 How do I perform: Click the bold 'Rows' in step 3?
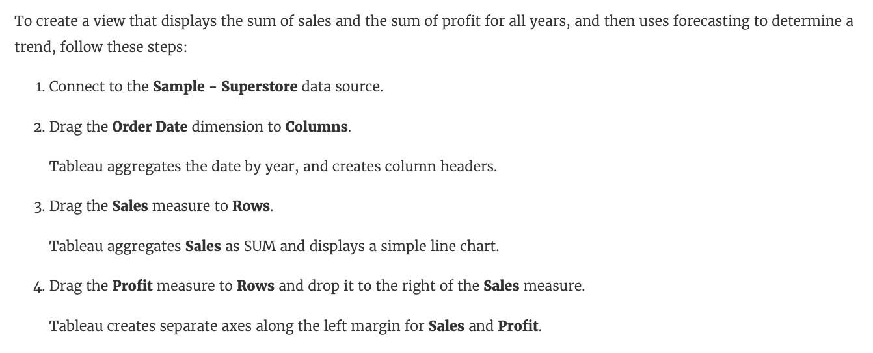tap(251, 206)
